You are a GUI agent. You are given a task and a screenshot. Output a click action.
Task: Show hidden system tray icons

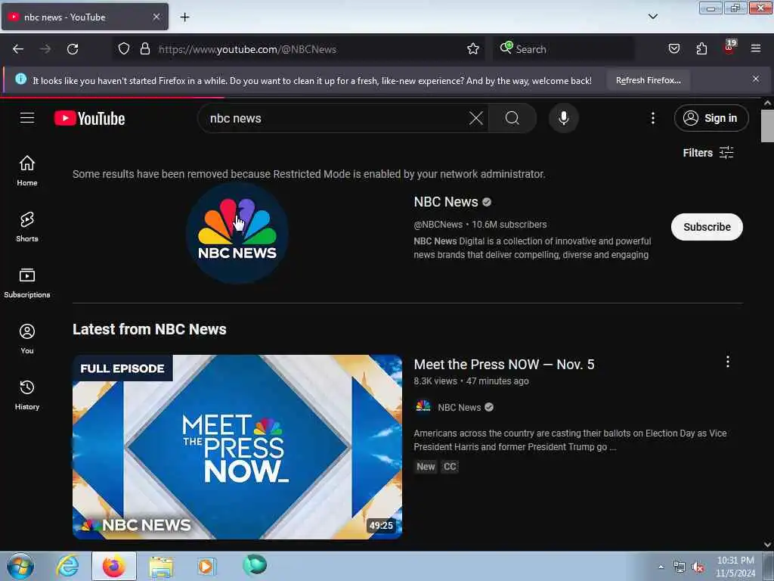pyautogui.click(x=661, y=567)
